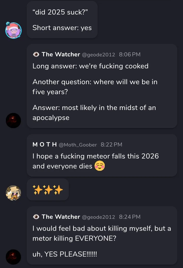Select the MOTH username
The image size is (183, 268).
click(x=44, y=145)
